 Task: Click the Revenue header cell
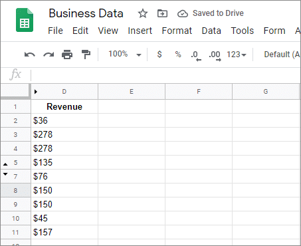coord(64,106)
